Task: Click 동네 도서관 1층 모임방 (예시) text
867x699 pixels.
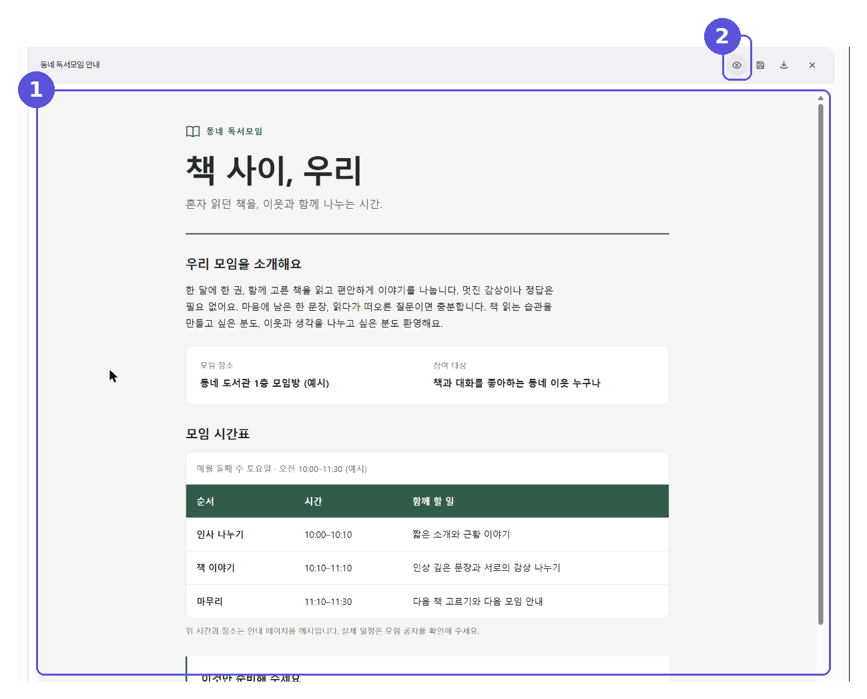Action: (264, 383)
